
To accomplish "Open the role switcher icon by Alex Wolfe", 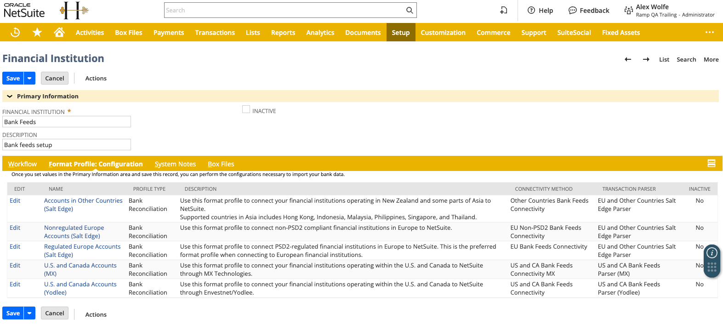I will pos(628,10).
